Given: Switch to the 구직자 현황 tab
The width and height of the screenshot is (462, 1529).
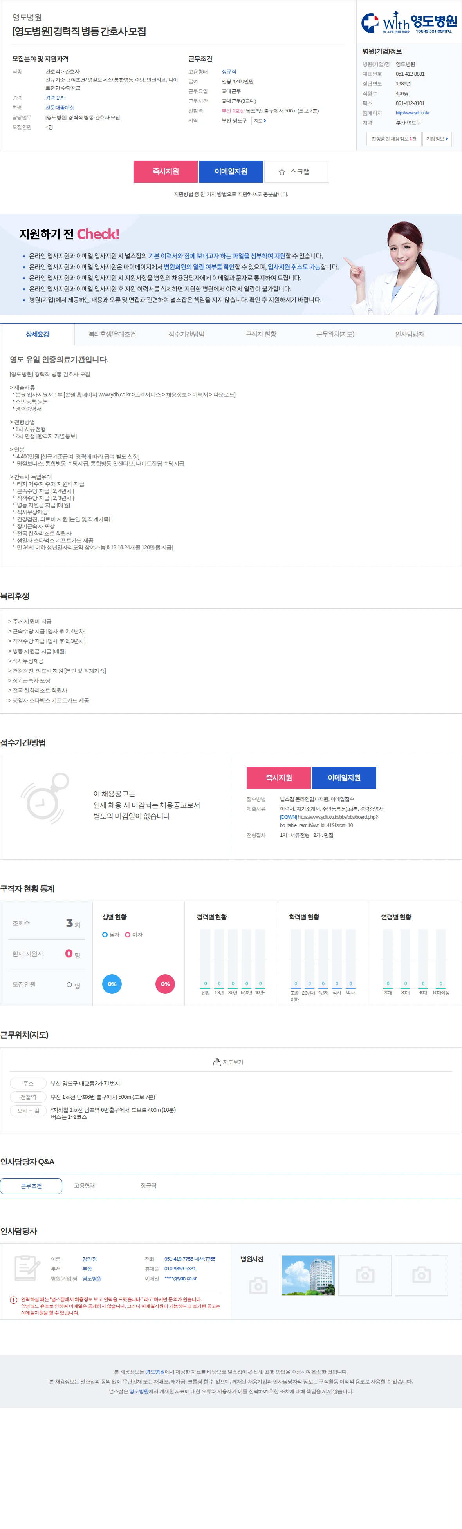Looking at the screenshot, I should pos(261,334).
